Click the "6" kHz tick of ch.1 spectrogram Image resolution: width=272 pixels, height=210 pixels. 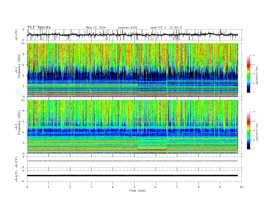24,65
